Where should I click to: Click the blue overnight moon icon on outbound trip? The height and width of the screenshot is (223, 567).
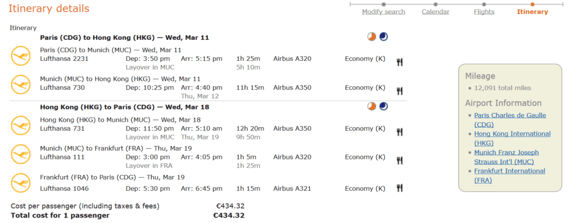[383, 37]
